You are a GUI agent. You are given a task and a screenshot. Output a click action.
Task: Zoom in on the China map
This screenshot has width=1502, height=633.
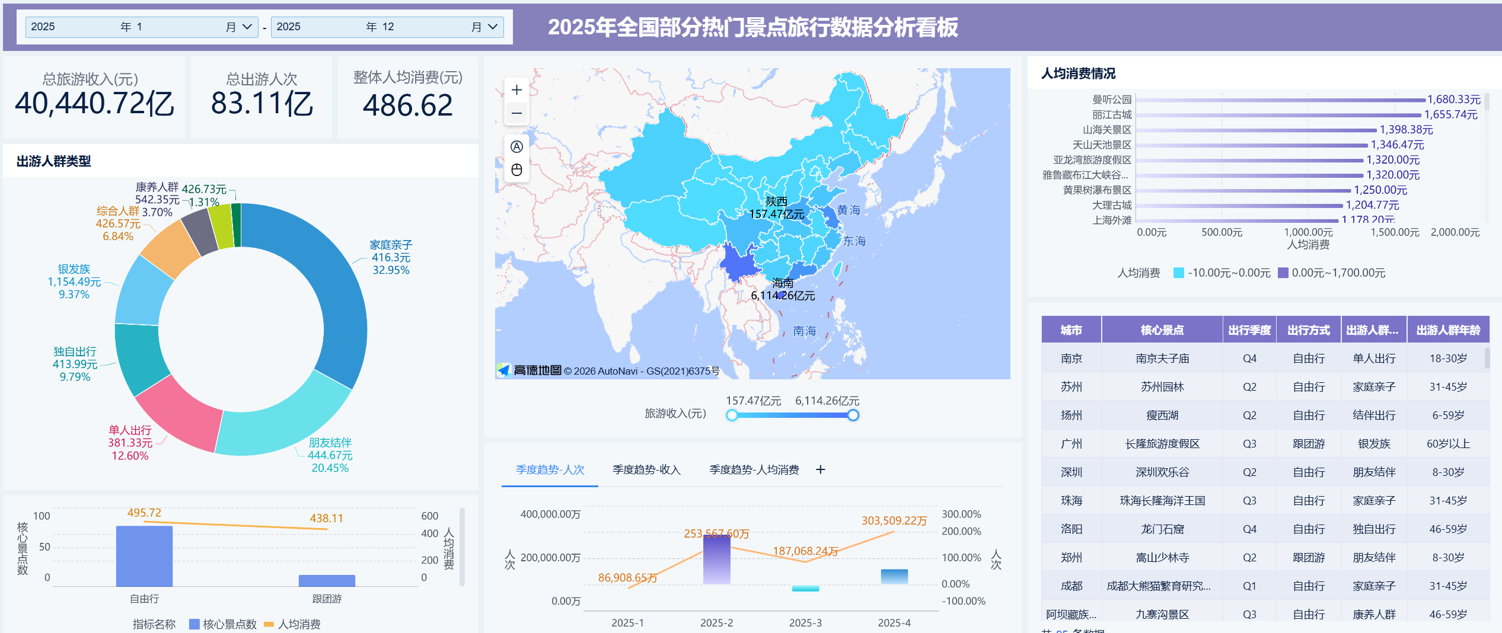(x=516, y=90)
